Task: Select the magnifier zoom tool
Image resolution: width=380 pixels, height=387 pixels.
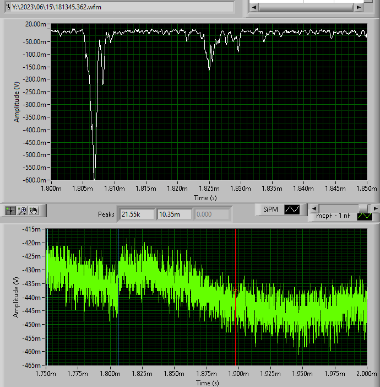Action: click(x=22, y=210)
